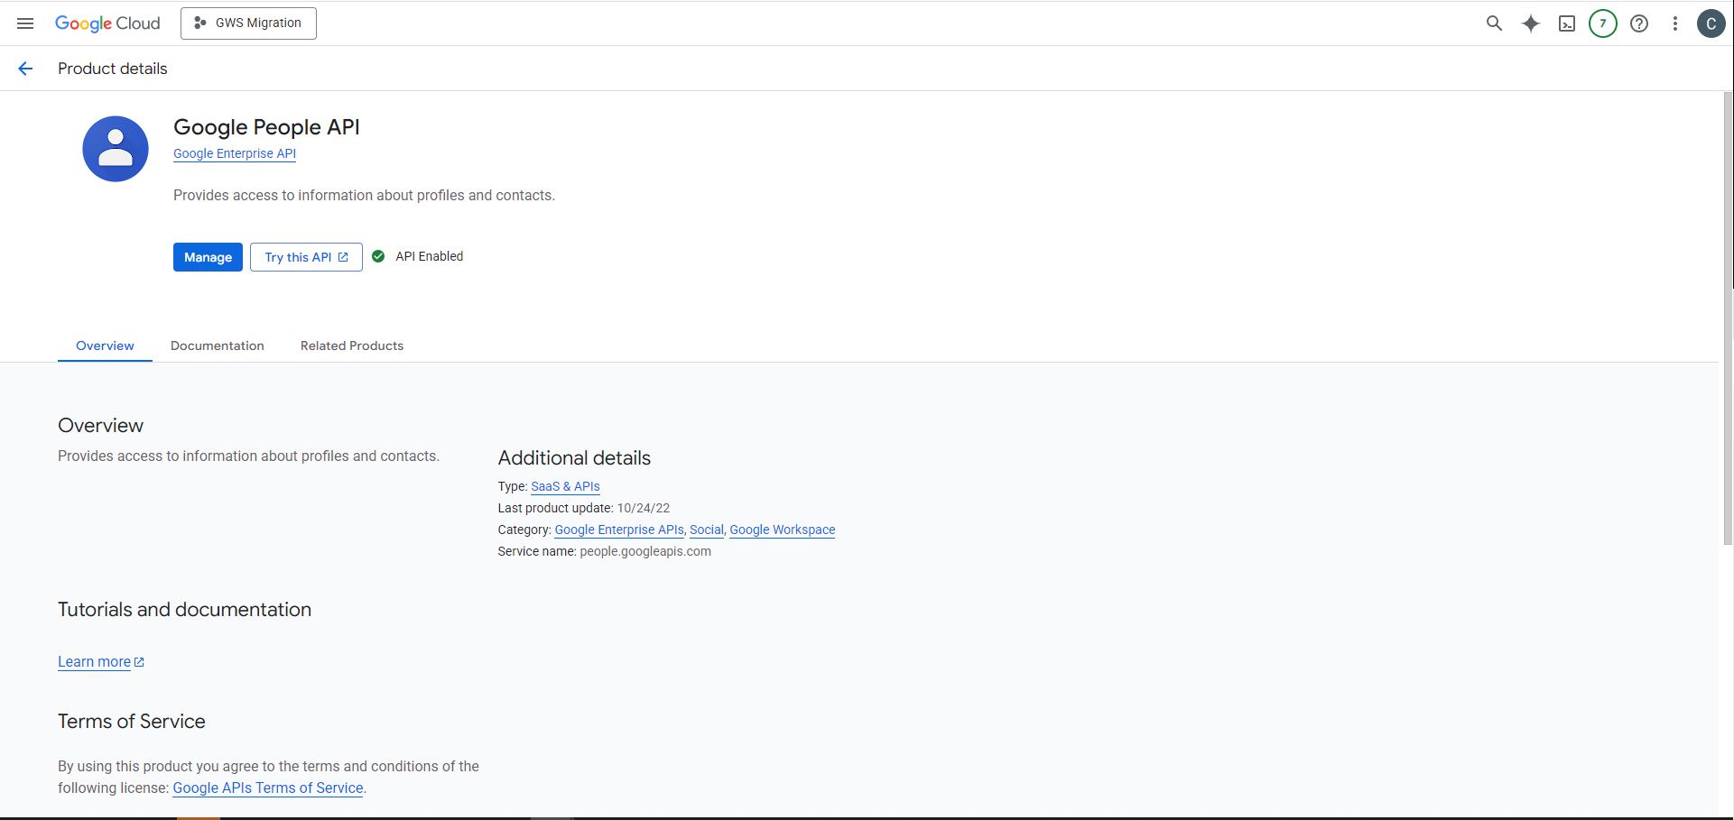
Task: Open the main navigation hamburger menu
Action: pos(25,23)
